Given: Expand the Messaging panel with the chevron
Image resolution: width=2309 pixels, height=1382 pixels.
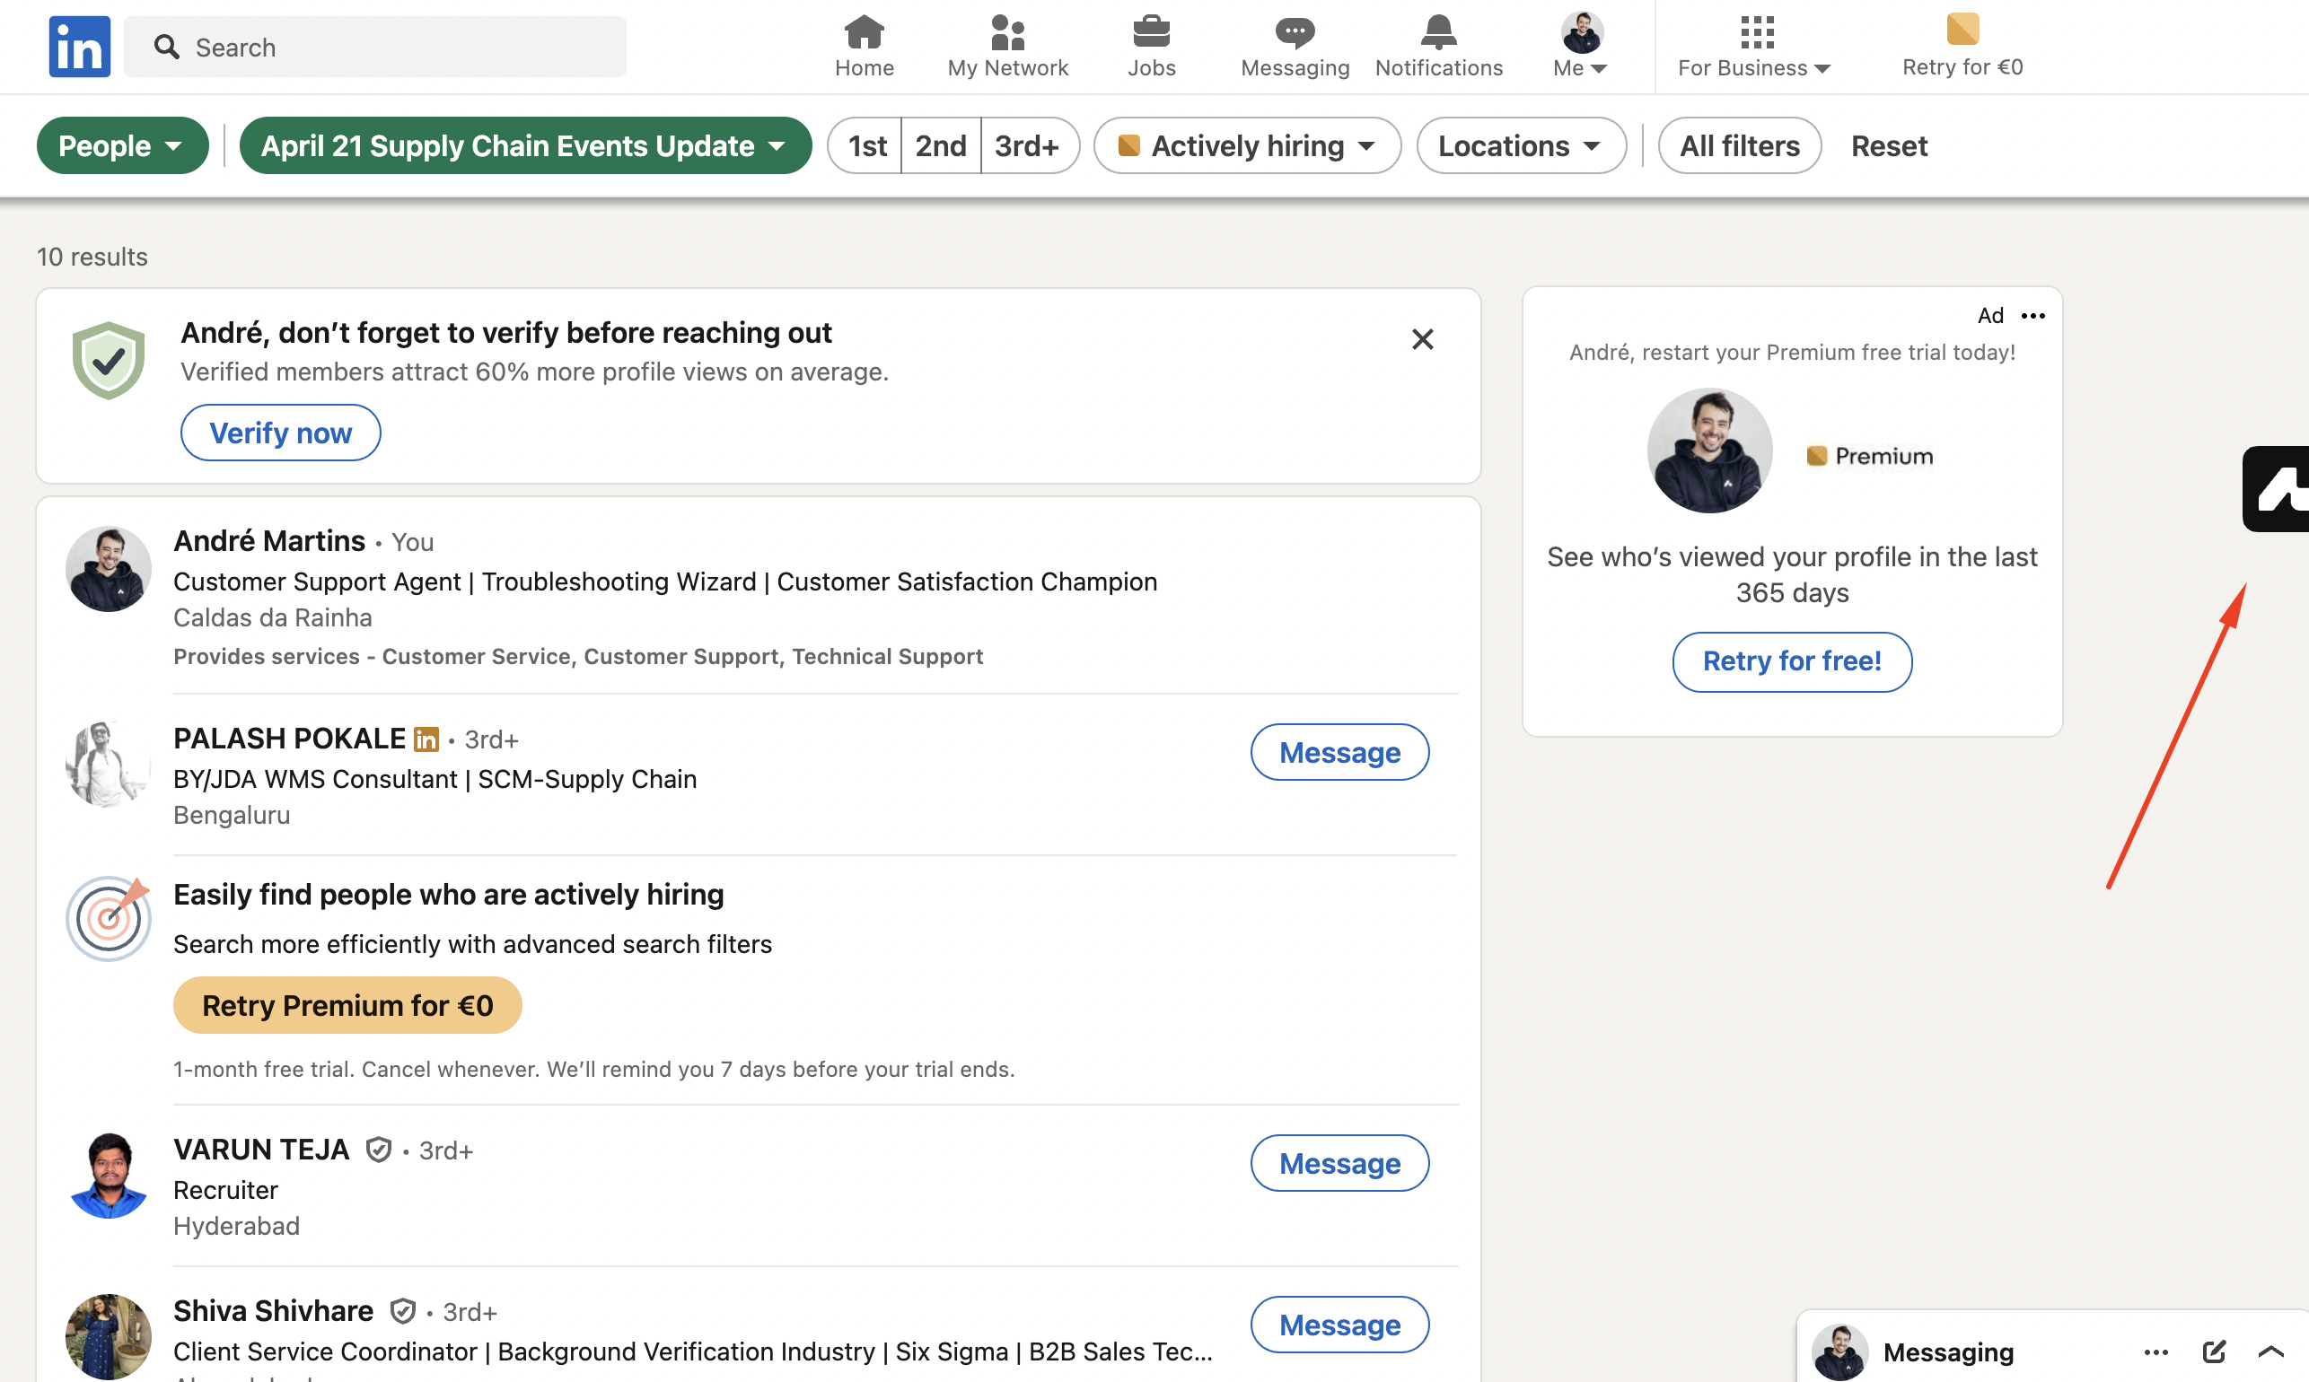Looking at the screenshot, I should pos(2270,1352).
